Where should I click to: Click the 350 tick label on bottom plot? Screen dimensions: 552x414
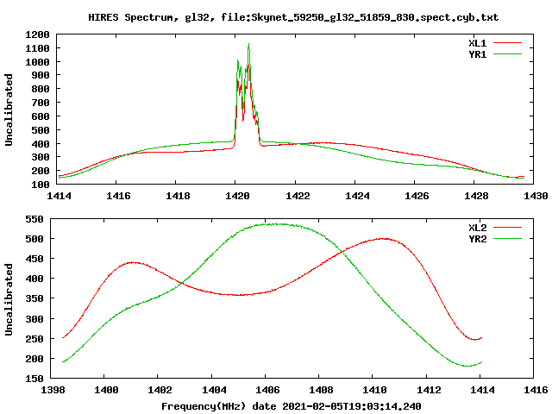click(34, 298)
